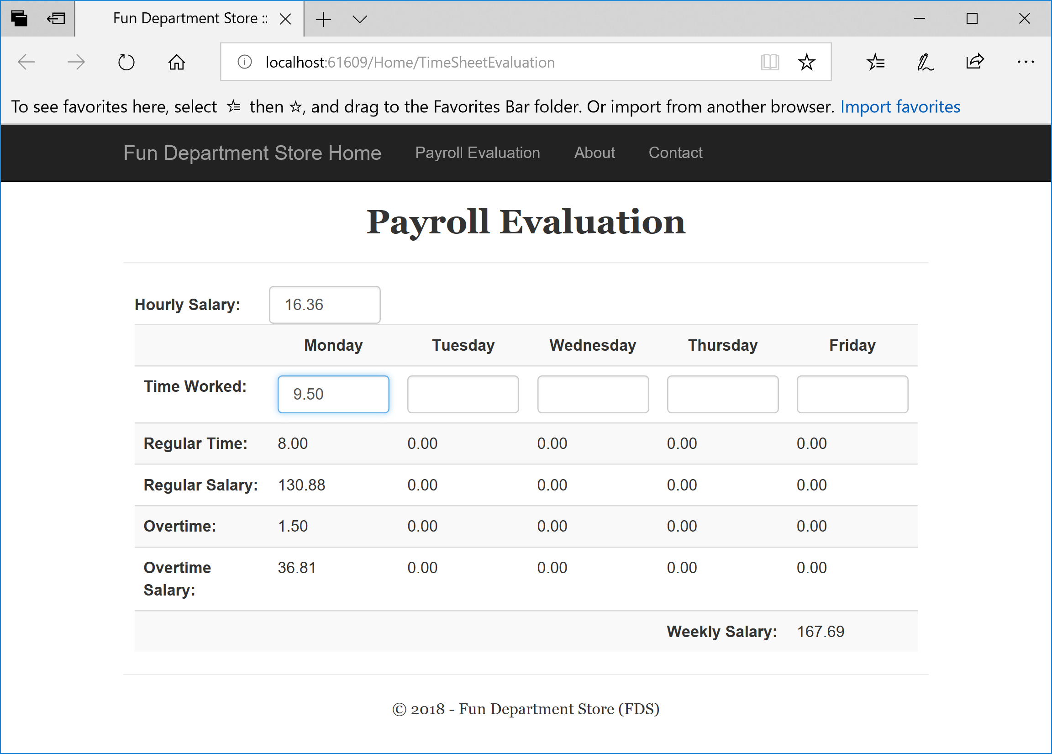Open the Settings and more ellipsis menu

coord(1026,62)
